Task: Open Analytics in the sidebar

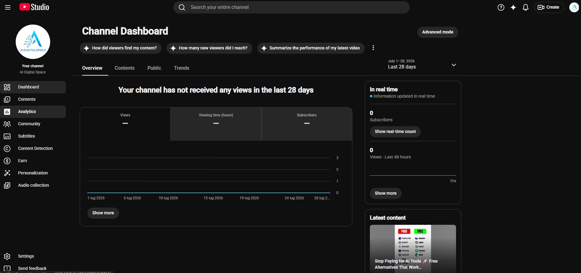Action: click(x=33, y=112)
